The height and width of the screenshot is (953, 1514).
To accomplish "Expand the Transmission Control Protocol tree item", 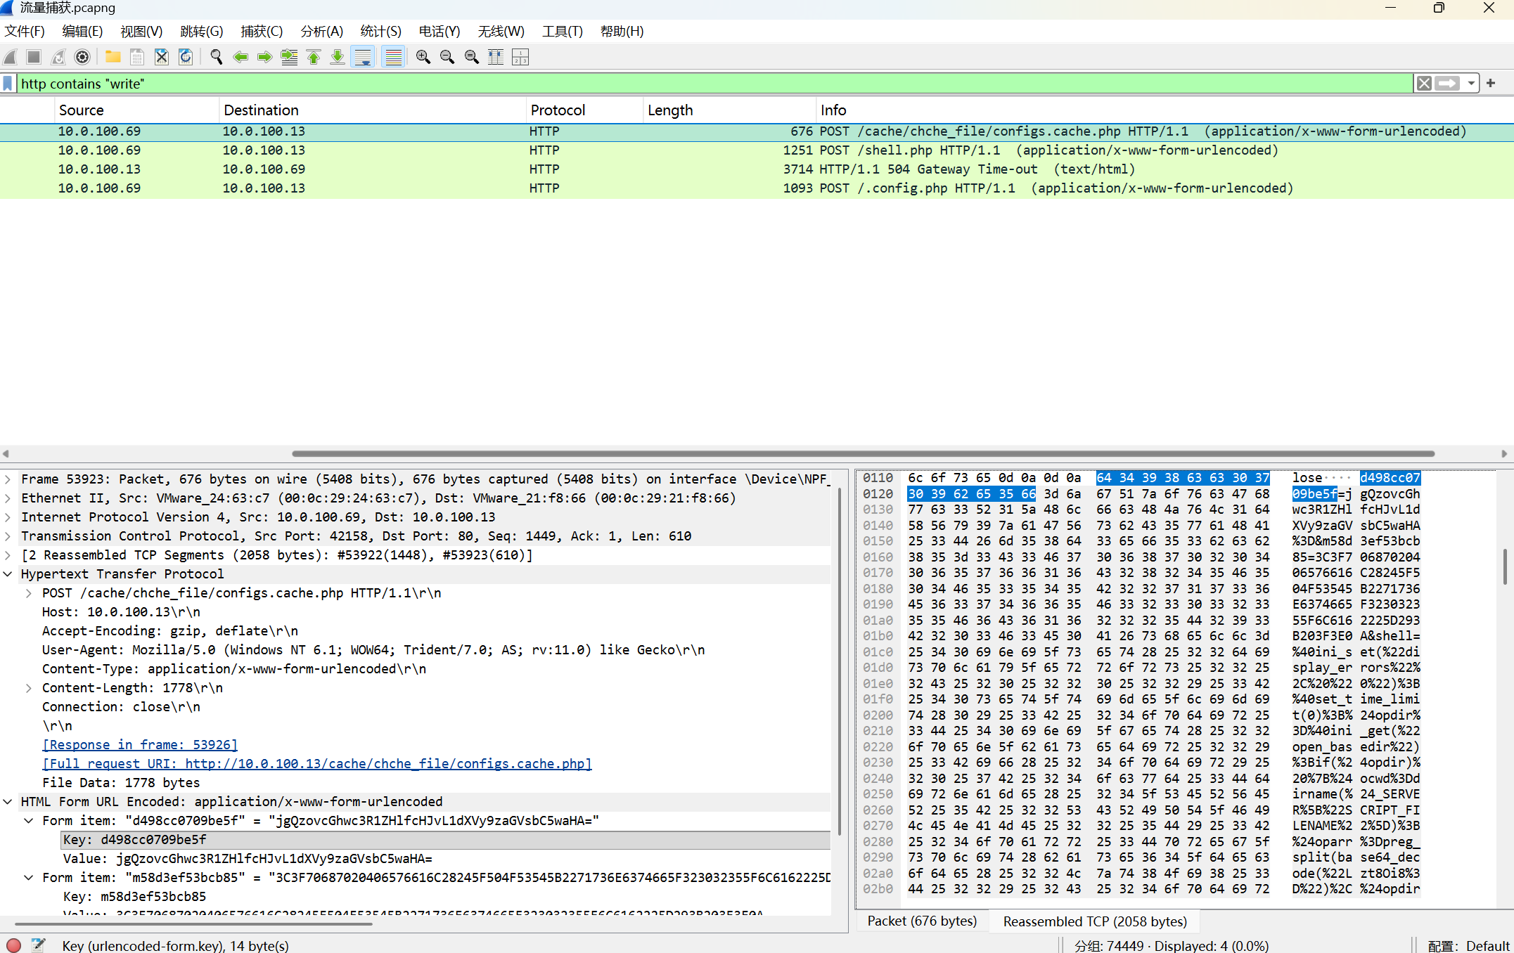I will [x=8, y=536].
